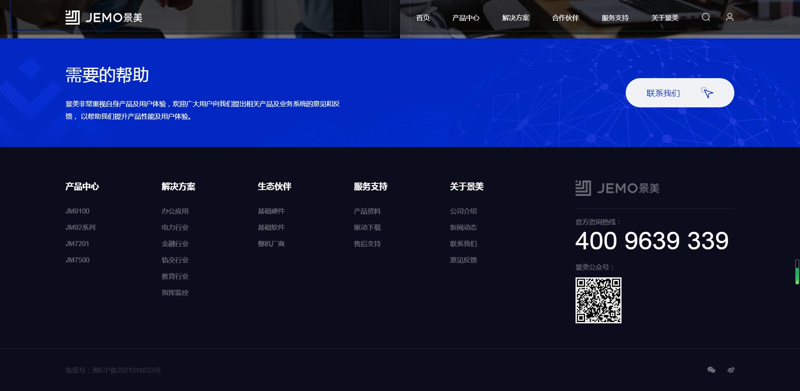Click the gray JEMO景美 footer logo
Screen dimensions: 800x391
click(x=617, y=188)
